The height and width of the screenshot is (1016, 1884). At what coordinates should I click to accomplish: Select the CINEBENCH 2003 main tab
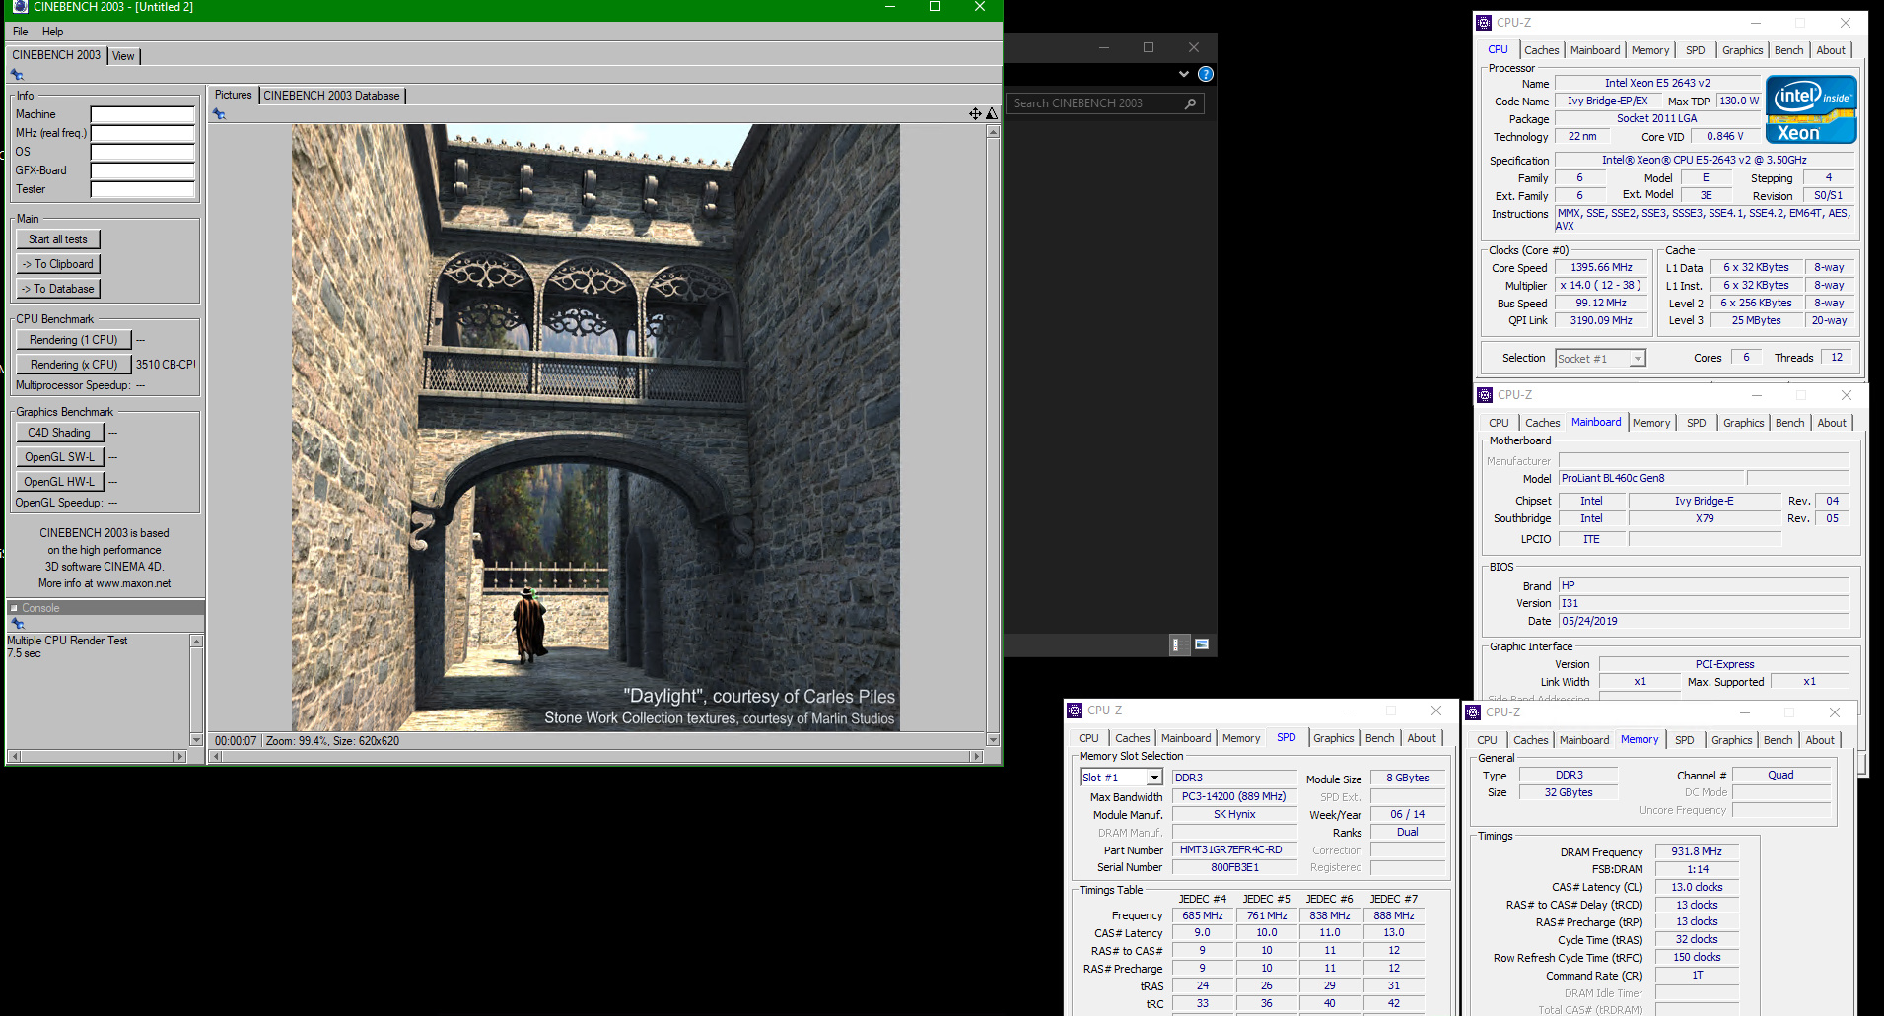56,55
